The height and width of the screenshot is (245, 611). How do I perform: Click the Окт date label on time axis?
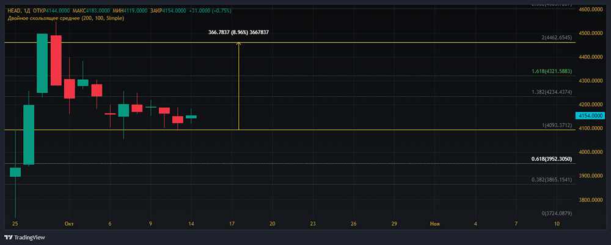click(x=70, y=224)
